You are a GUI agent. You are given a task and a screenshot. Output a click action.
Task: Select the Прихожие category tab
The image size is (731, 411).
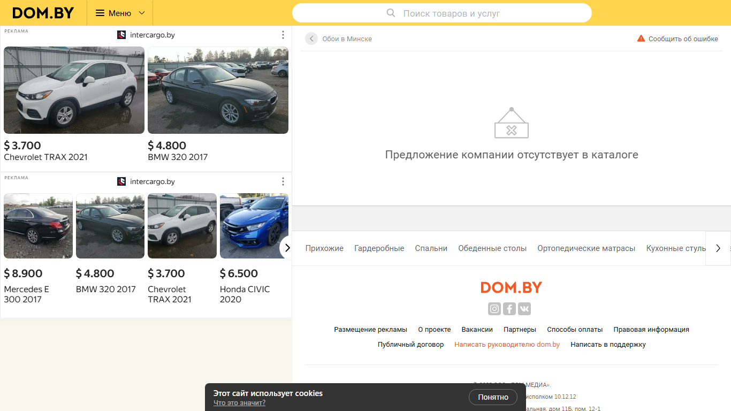[324, 248]
